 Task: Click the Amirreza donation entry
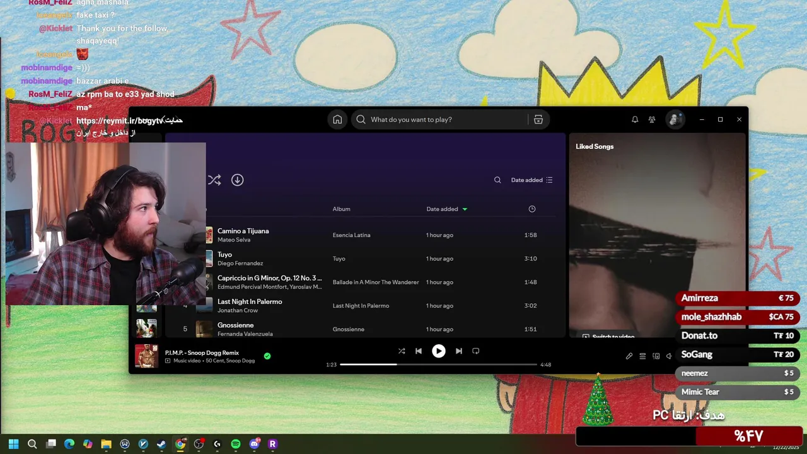[737, 298]
